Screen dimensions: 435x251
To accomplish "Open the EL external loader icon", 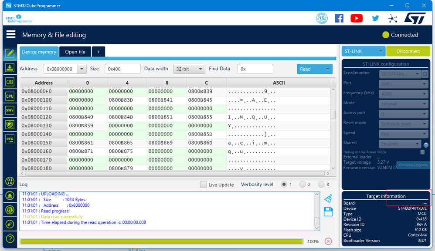I will (10, 210).
